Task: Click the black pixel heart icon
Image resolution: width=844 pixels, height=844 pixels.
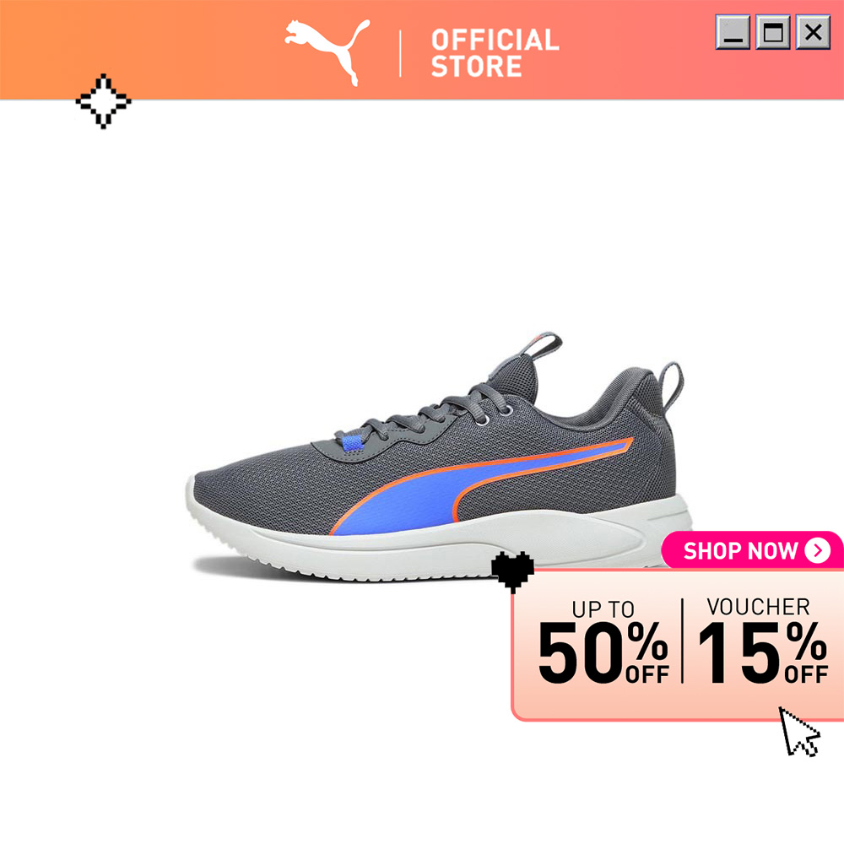Action: click(512, 571)
